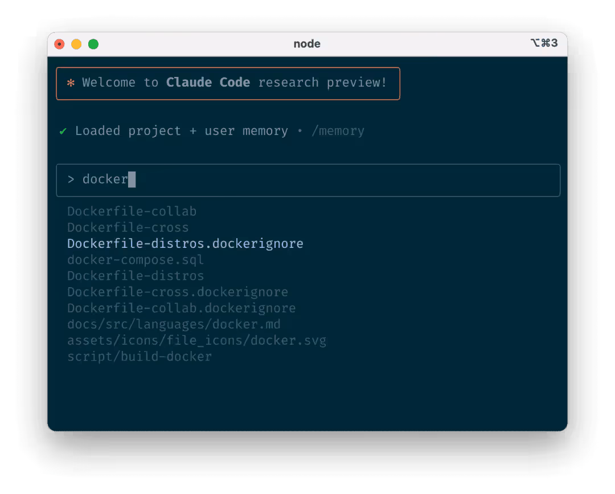615x494 pixels.
Task: Pick Dockerfile-collab.dockerignore from suggestions
Action: coord(181,308)
